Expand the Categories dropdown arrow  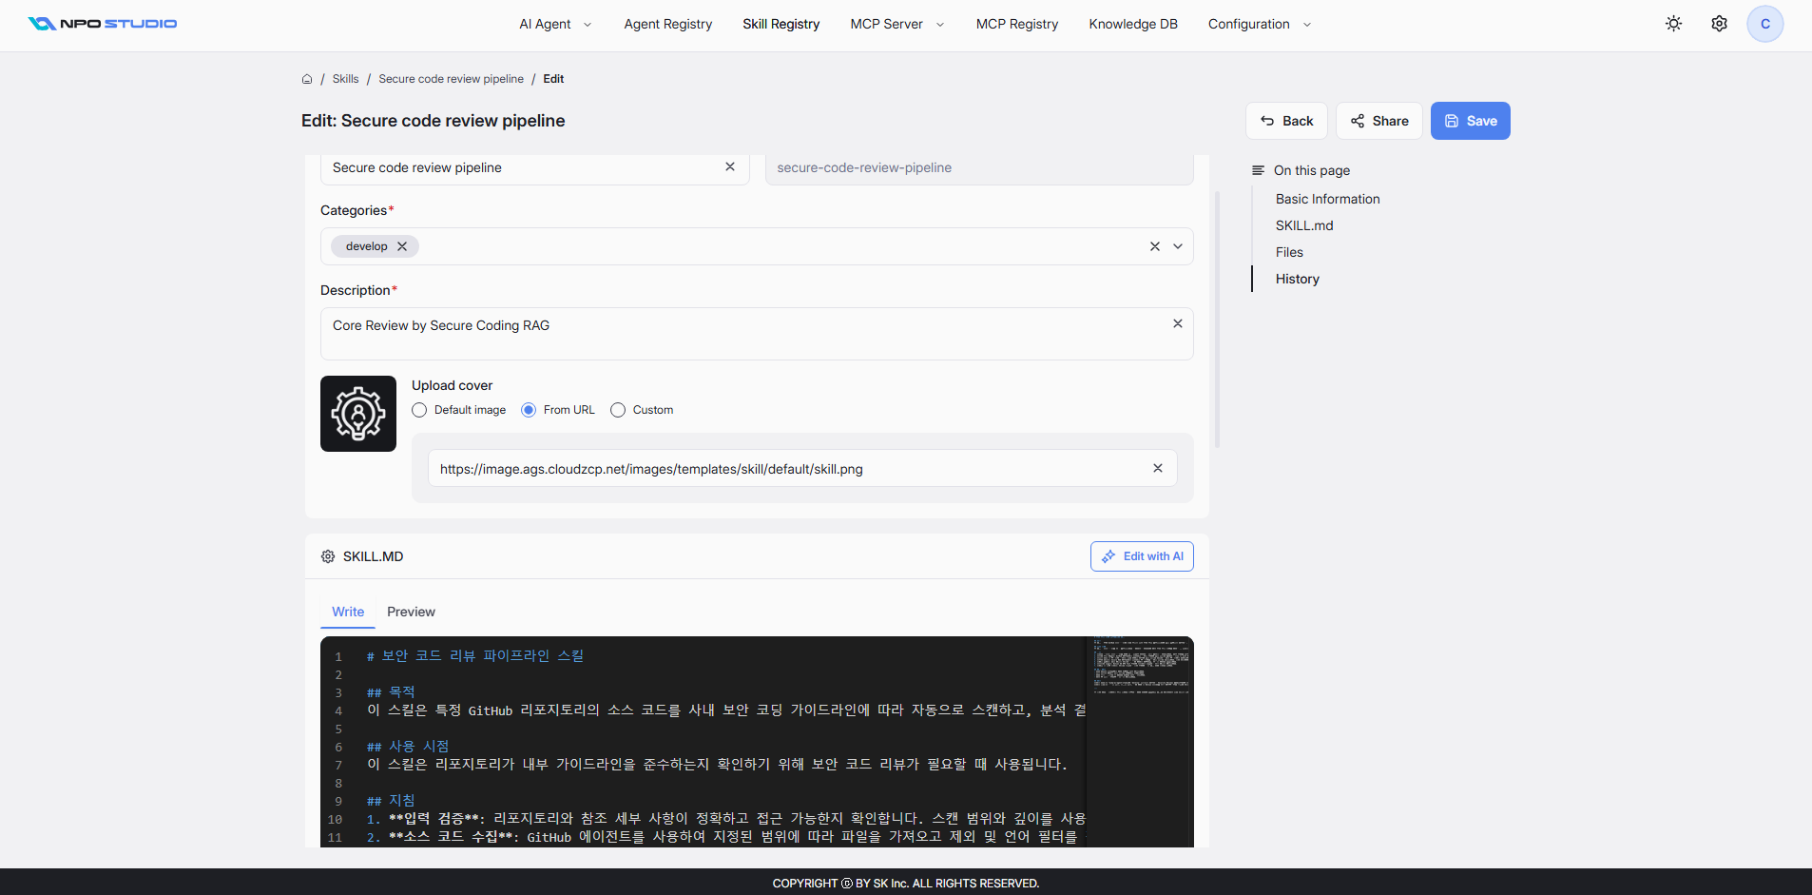pos(1178,246)
